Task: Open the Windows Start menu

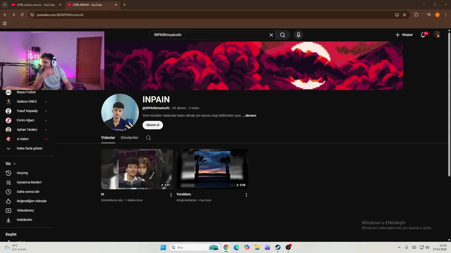Action: (163, 247)
